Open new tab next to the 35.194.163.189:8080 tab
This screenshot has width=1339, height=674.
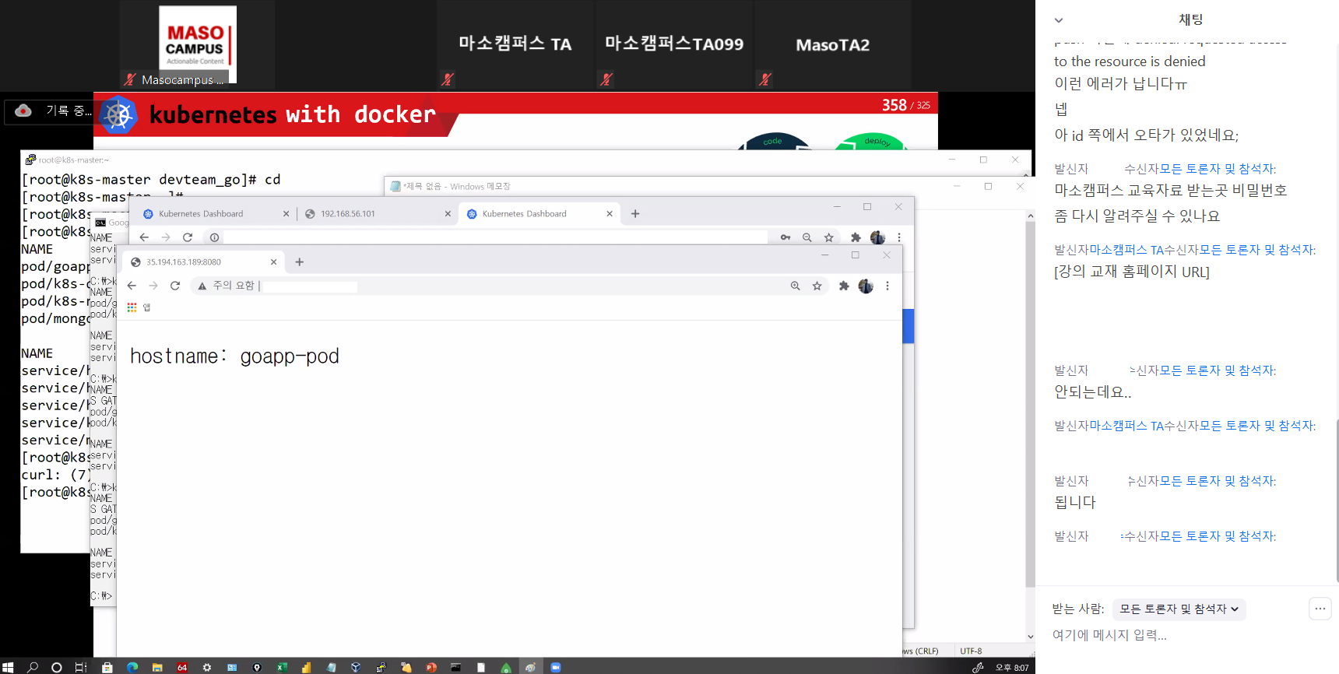click(x=300, y=262)
